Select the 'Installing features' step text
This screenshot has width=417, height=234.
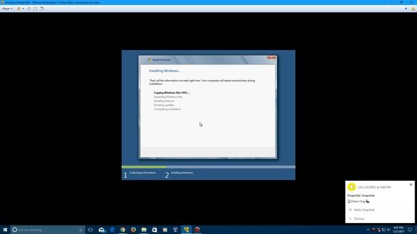pyautogui.click(x=164, y=101)
